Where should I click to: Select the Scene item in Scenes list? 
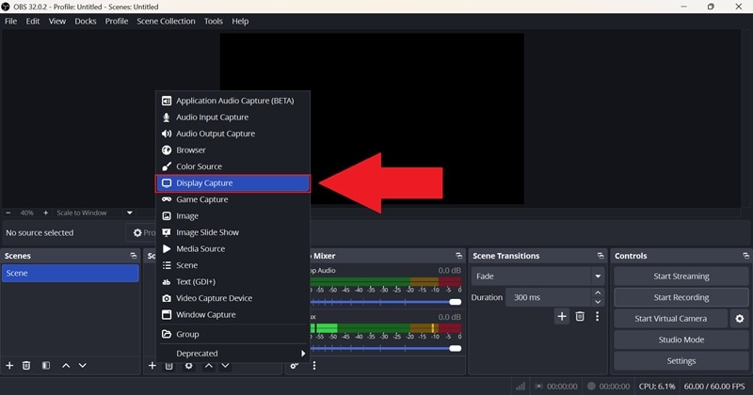click(x=70, y=273)
